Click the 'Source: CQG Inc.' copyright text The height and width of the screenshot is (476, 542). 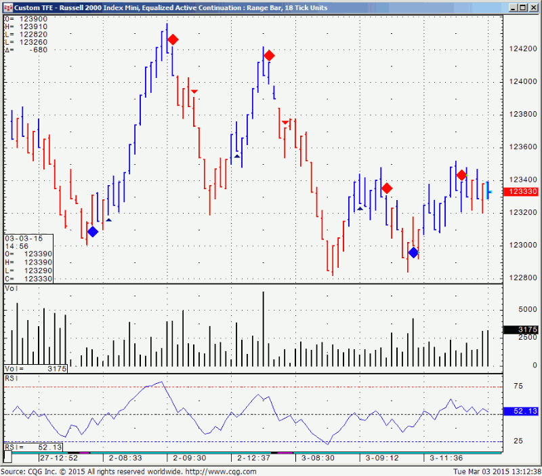pos(28,471)
